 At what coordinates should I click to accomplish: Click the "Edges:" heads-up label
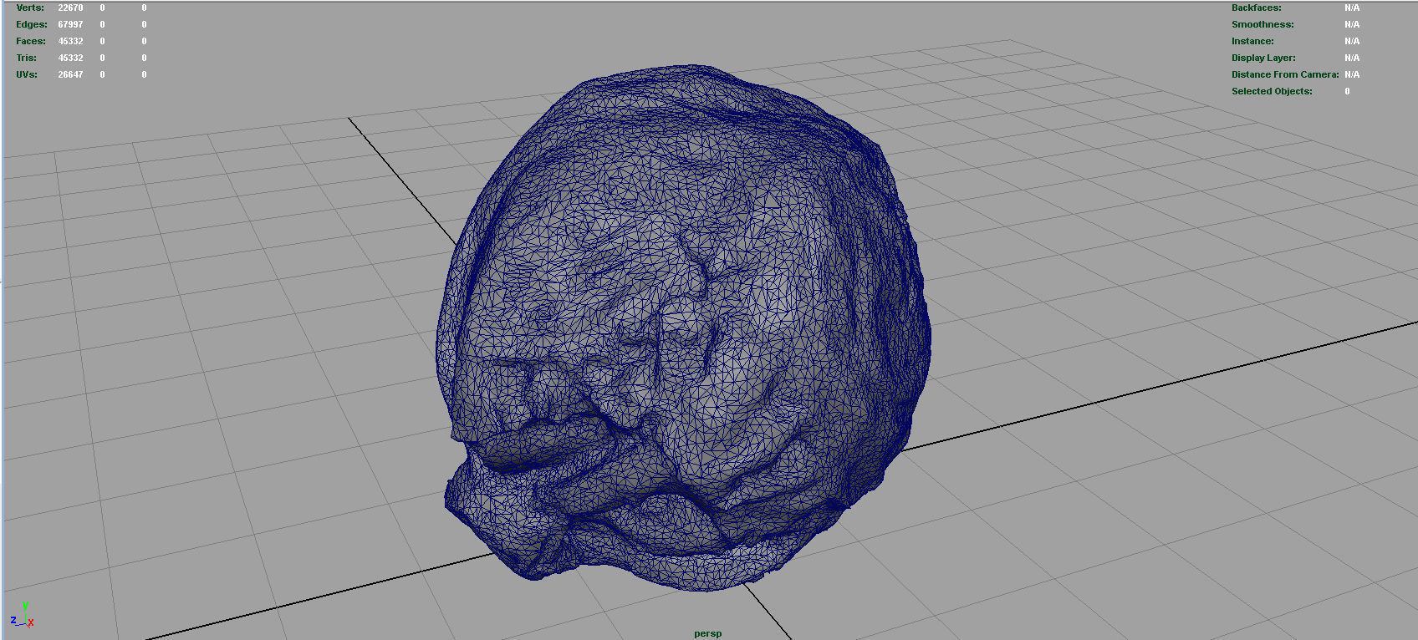(x=32, y=24)
